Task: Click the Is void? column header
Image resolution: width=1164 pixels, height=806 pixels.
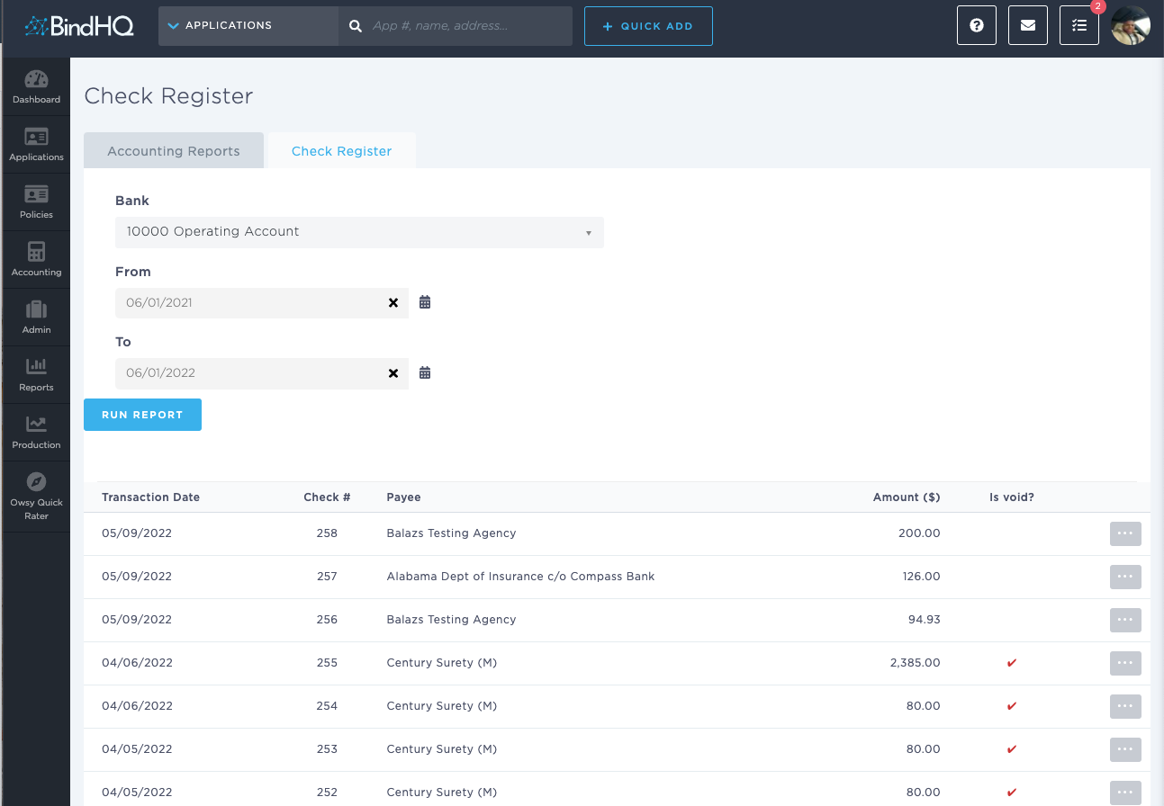Action: point(1012,497)
